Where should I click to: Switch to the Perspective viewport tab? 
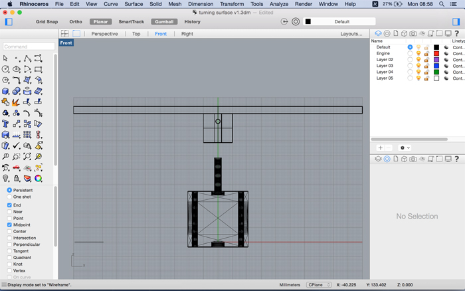(x=104, y=34)
